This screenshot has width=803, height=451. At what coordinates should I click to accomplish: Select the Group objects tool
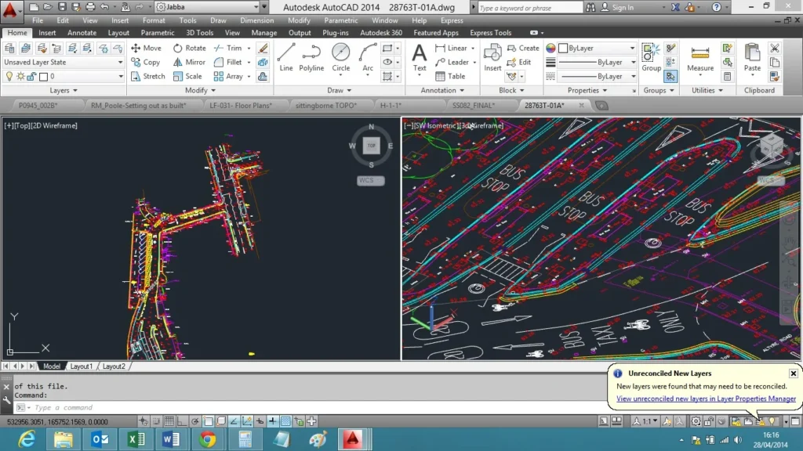coord(651,57)
